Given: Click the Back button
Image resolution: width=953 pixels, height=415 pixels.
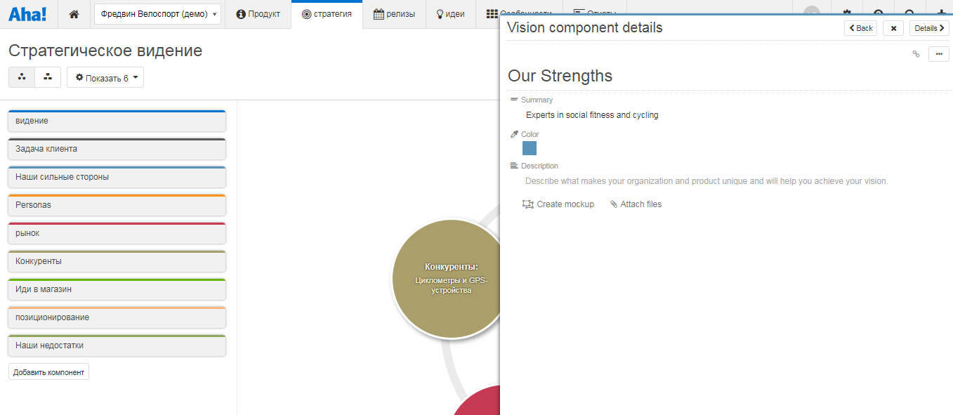Looking at the screenshot, I should 860,28.
